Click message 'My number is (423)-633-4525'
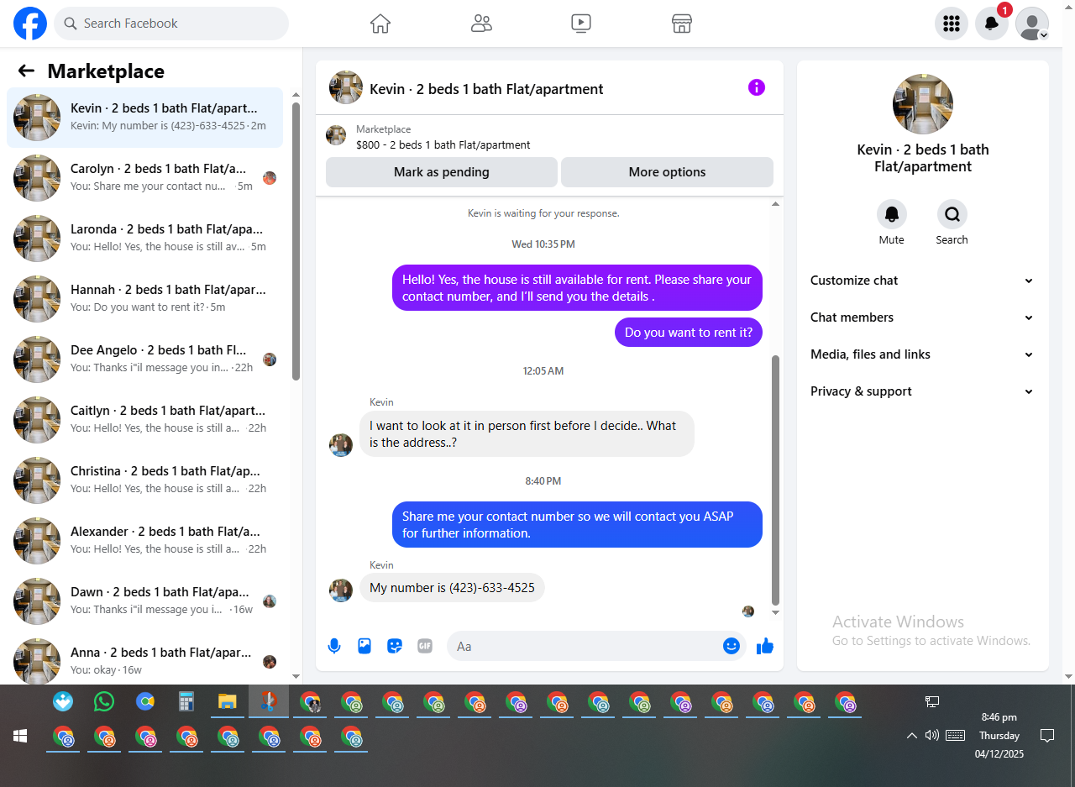Screen dimensions: 1075x787 coord(452,588)
